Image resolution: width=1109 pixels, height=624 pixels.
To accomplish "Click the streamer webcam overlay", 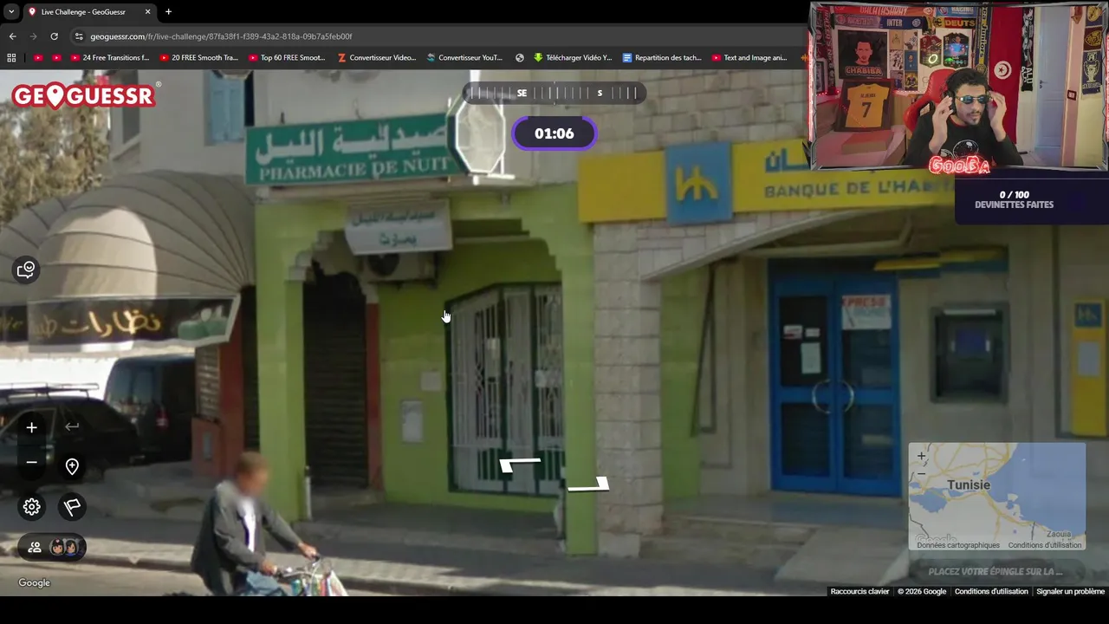I will coord(959,87).
